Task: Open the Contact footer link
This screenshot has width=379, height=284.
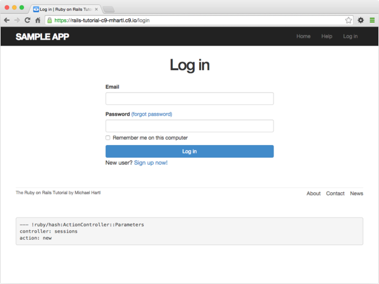Action: [x=335, y=194]
